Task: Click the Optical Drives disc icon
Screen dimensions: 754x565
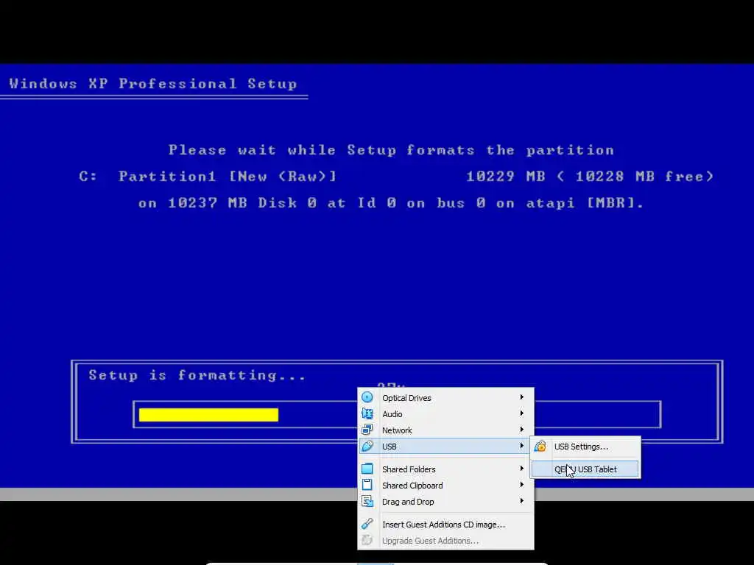Action: 367,397
